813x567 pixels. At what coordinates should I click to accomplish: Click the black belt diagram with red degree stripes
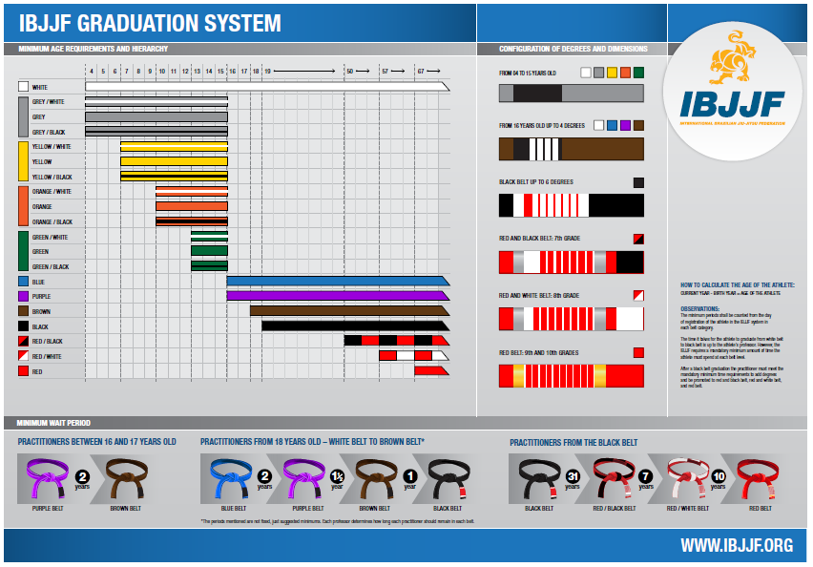572,205
